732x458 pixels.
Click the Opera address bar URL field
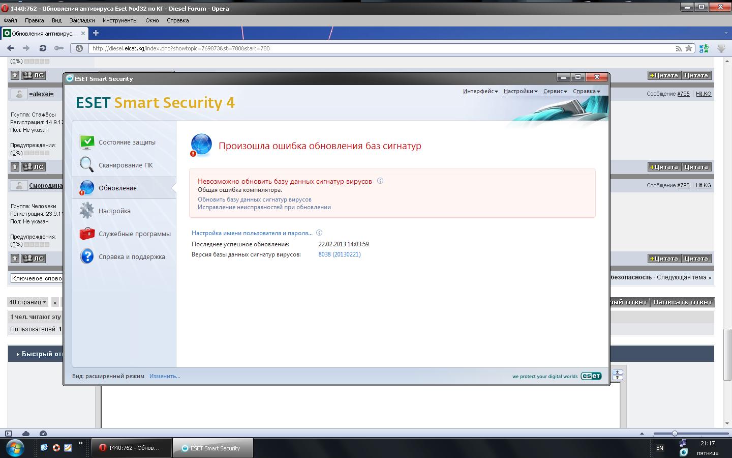pyautogui.click(x=381, y=48)
